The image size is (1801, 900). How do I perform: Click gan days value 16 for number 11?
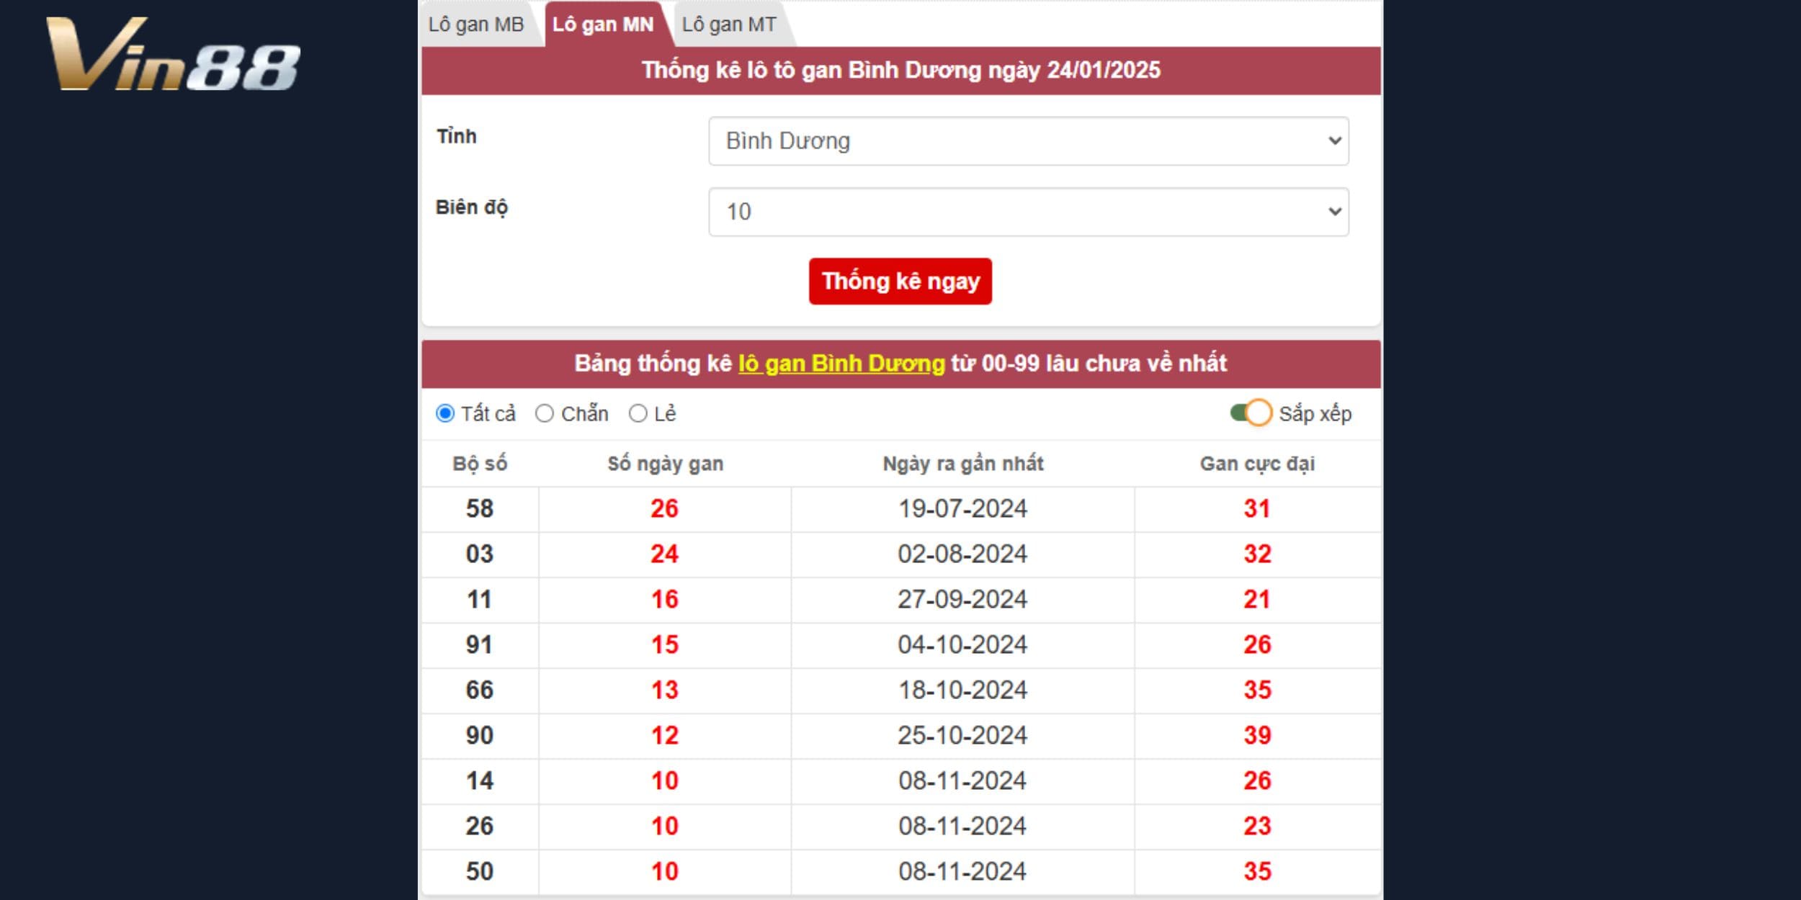pos(665,600)
